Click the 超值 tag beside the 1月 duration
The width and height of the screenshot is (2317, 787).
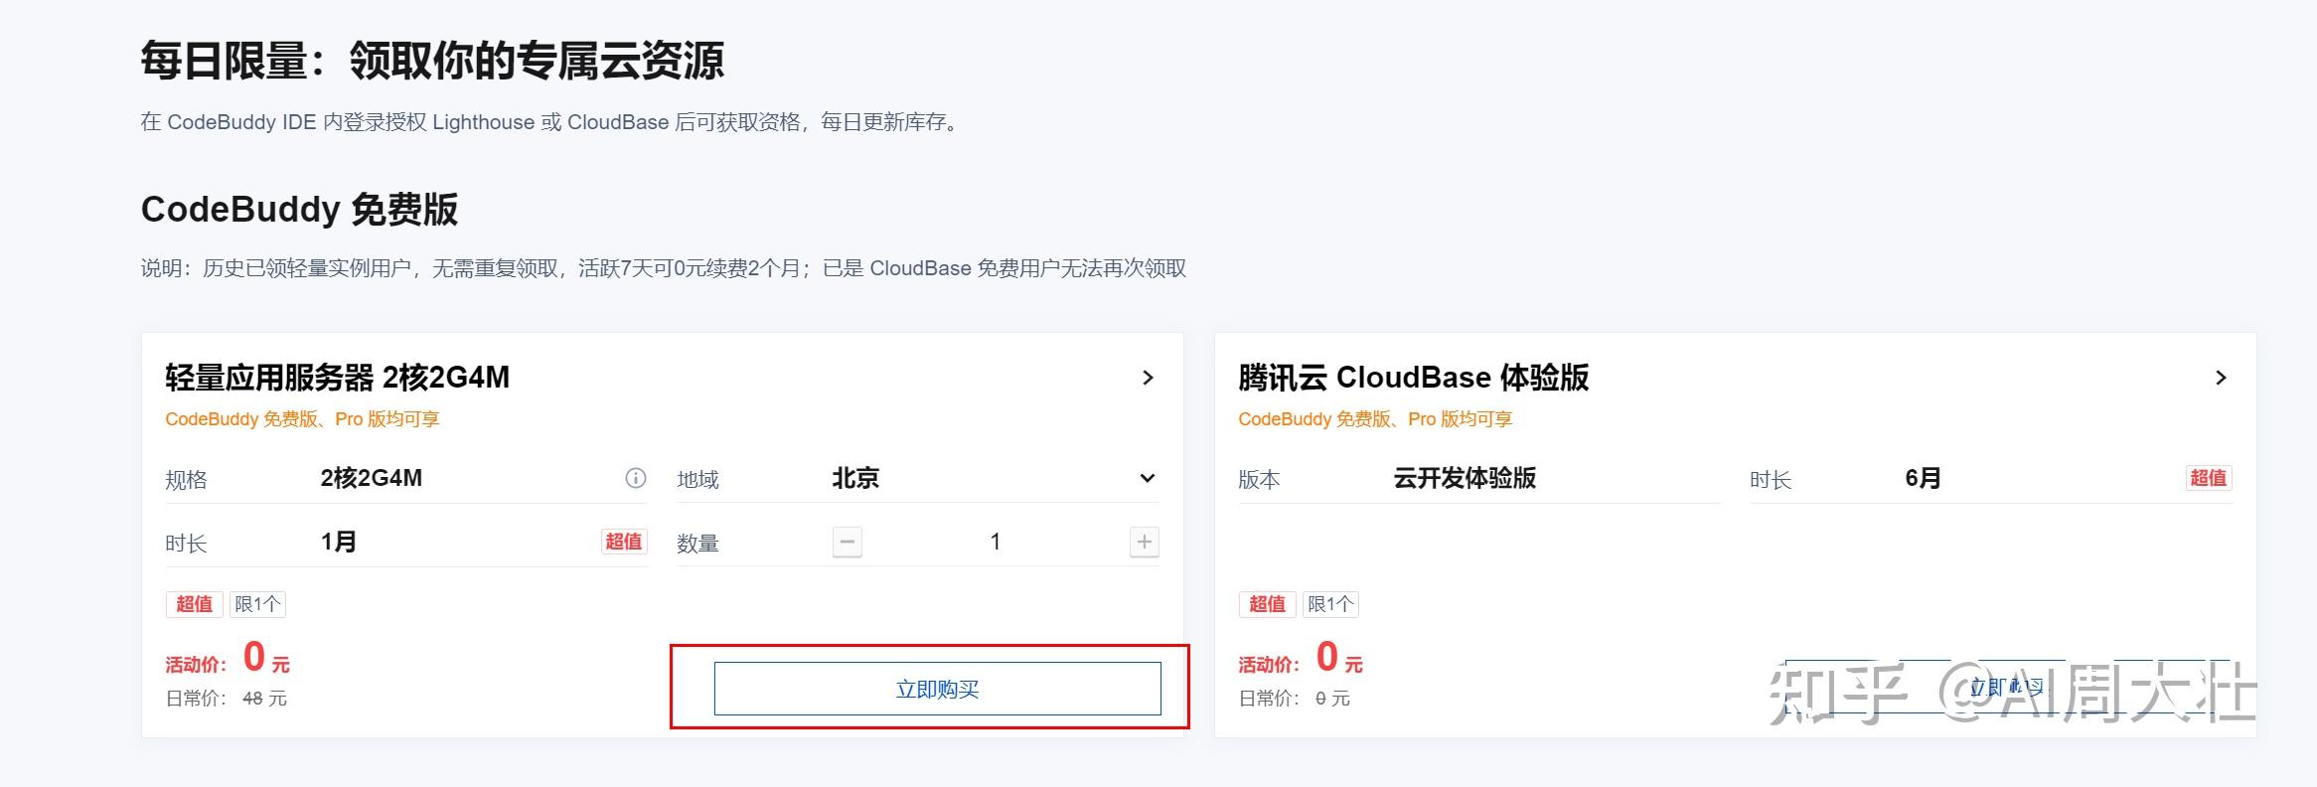[x=623, y=542]
